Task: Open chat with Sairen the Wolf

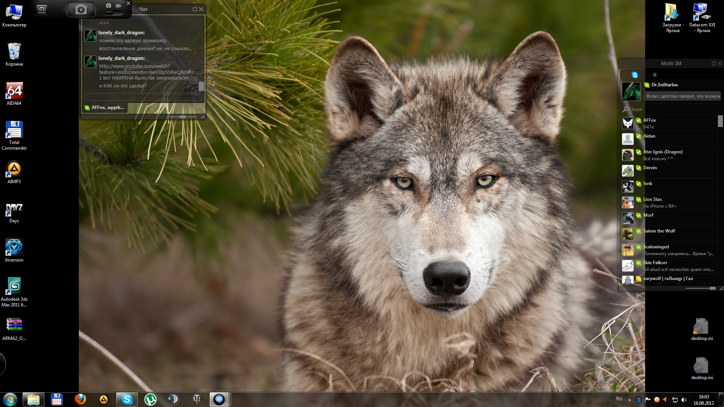Action: (659, 231)
